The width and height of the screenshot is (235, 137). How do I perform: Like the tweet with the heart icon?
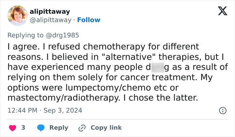tap(12, 128)
